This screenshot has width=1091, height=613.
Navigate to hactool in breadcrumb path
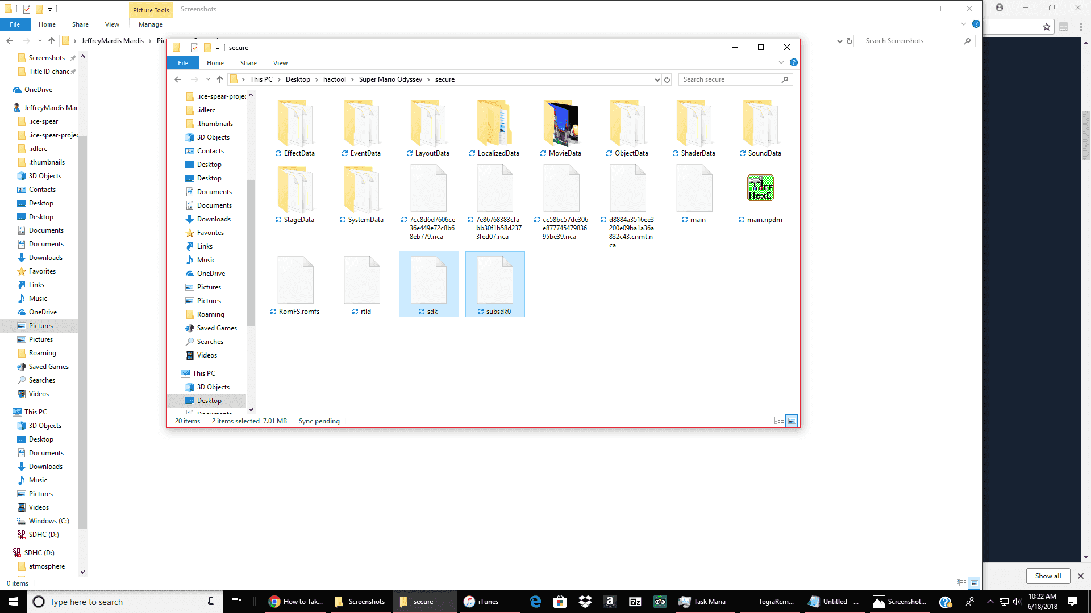[335, 79]
